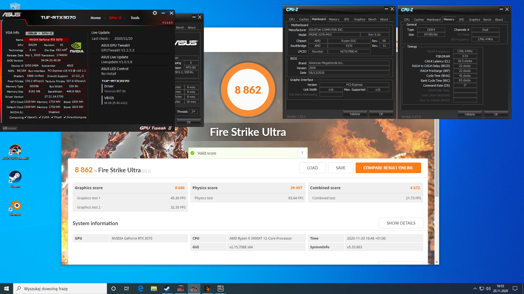This screenshot has width=524, height=294.
Task: Open the volume tray icon
Action: click(488, 289)
